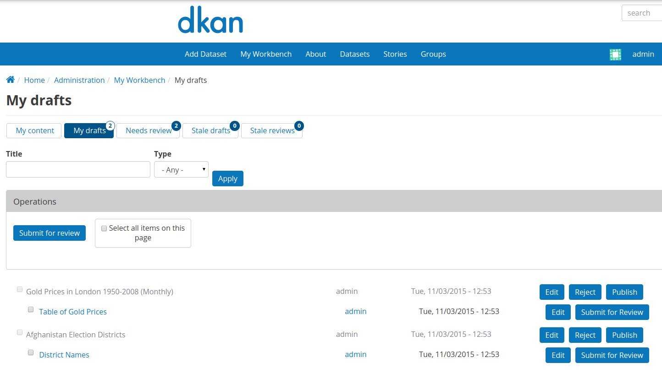
Task: Edit the Gold Prices in London dataset
Action: 552,292
